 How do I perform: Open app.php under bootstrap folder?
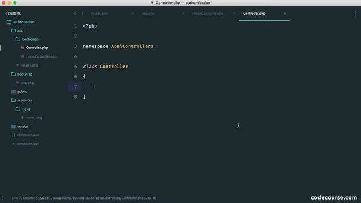click(28, 83)
